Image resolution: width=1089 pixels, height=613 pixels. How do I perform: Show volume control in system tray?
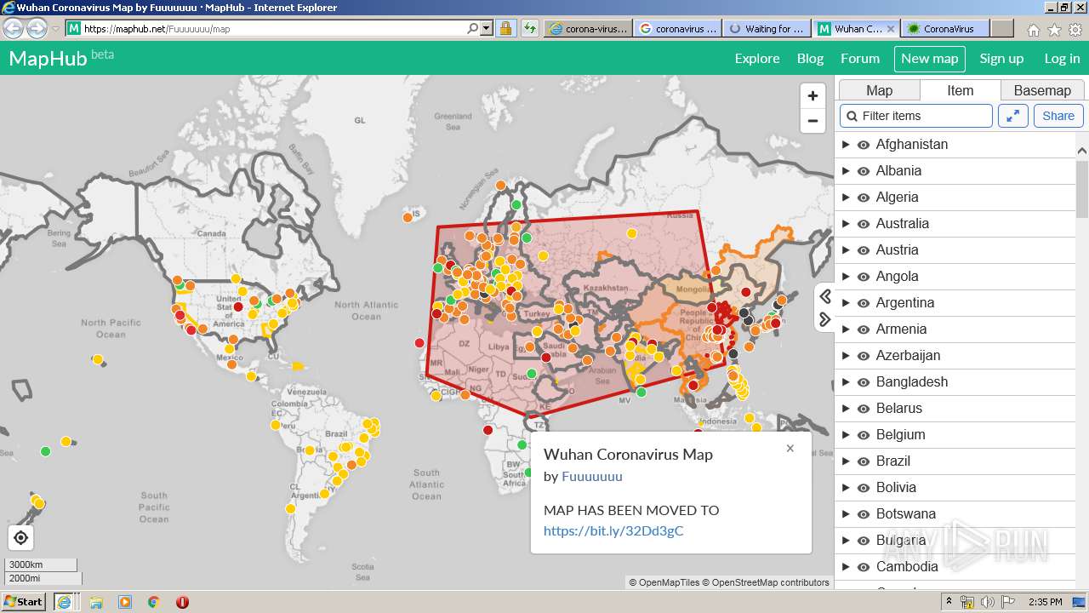[988, 602]
